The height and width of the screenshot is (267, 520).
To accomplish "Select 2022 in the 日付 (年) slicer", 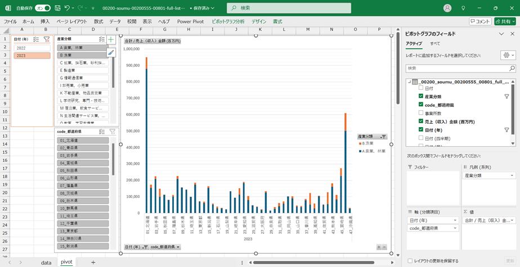I will point(32,48).
